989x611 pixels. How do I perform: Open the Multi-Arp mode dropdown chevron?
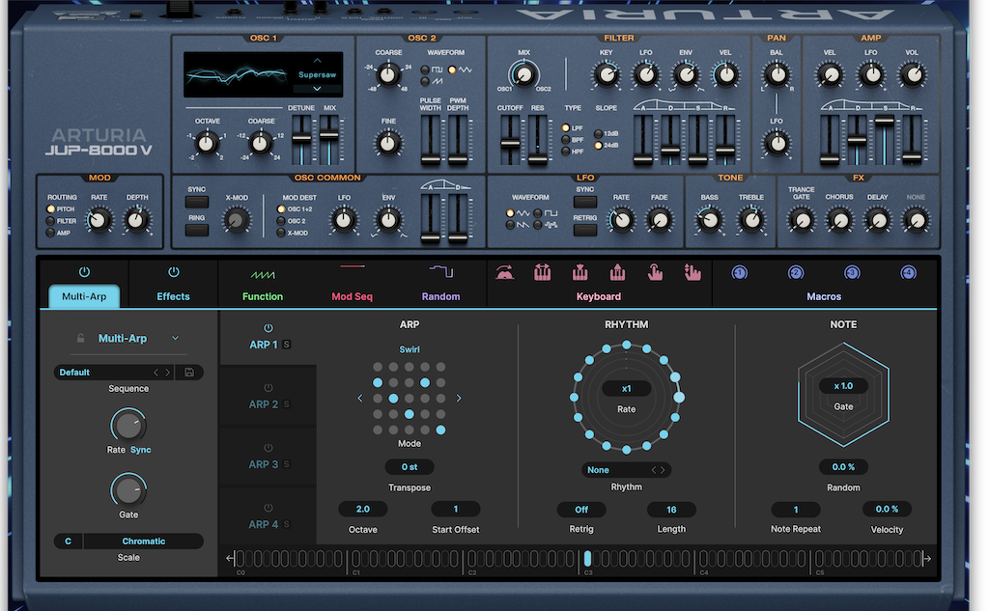pyautogui.click(x=176, y=338)
